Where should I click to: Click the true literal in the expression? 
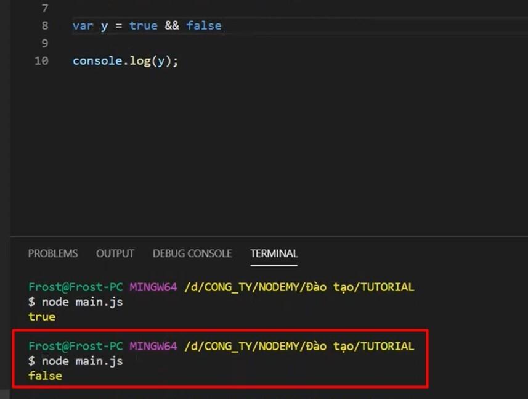143,25
